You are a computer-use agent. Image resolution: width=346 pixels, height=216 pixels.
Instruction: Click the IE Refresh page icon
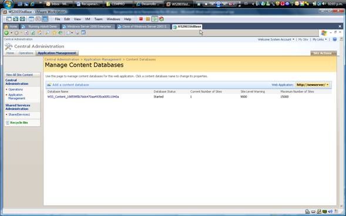[33, 33]
